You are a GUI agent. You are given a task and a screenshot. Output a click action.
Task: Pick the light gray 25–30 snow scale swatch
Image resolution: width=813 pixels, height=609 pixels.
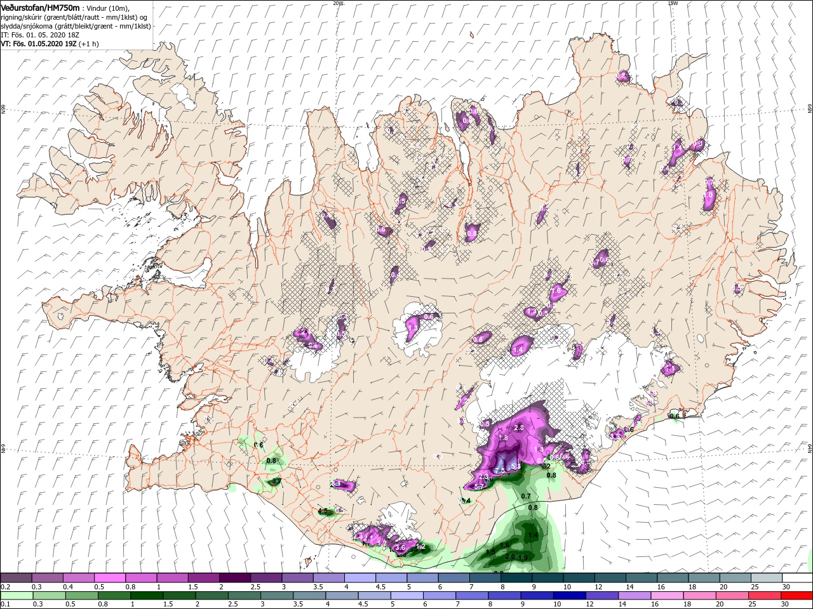(x=766, y=578)
